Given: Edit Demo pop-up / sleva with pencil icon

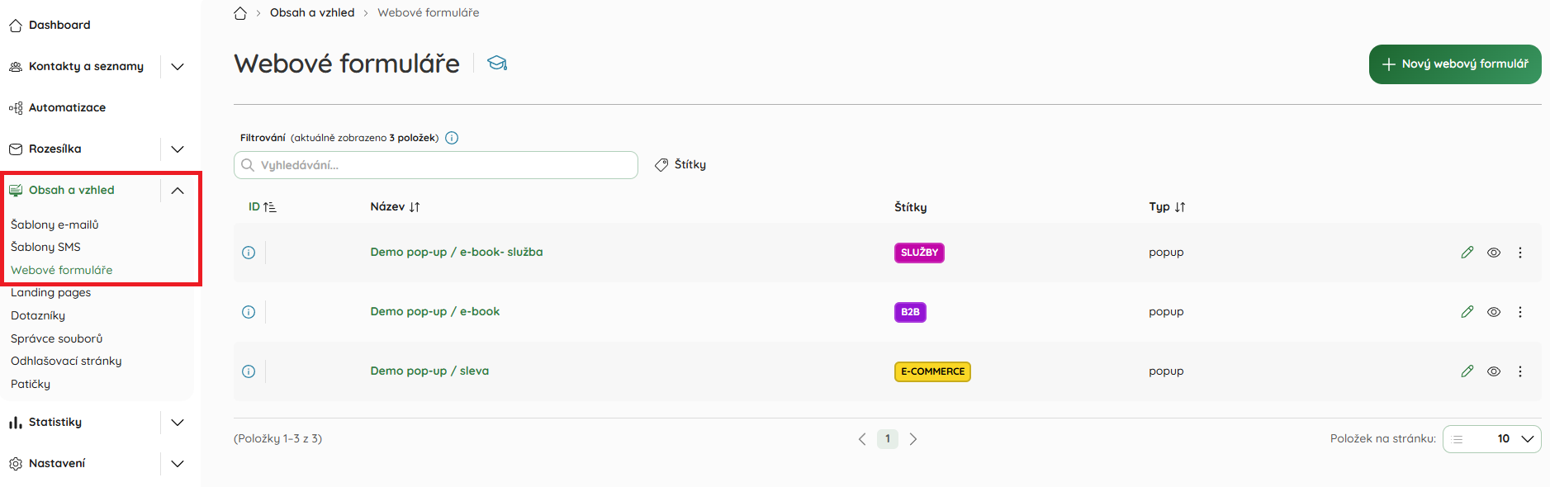Looking at the screenshot, I should 1467,371.
